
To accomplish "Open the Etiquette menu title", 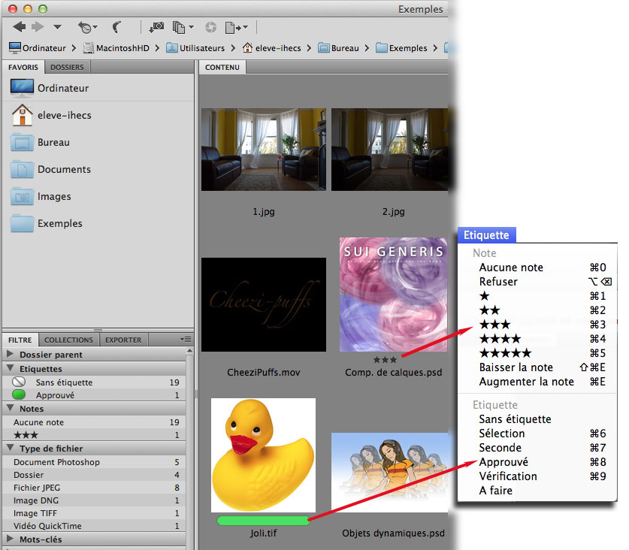I will point(486,235).
